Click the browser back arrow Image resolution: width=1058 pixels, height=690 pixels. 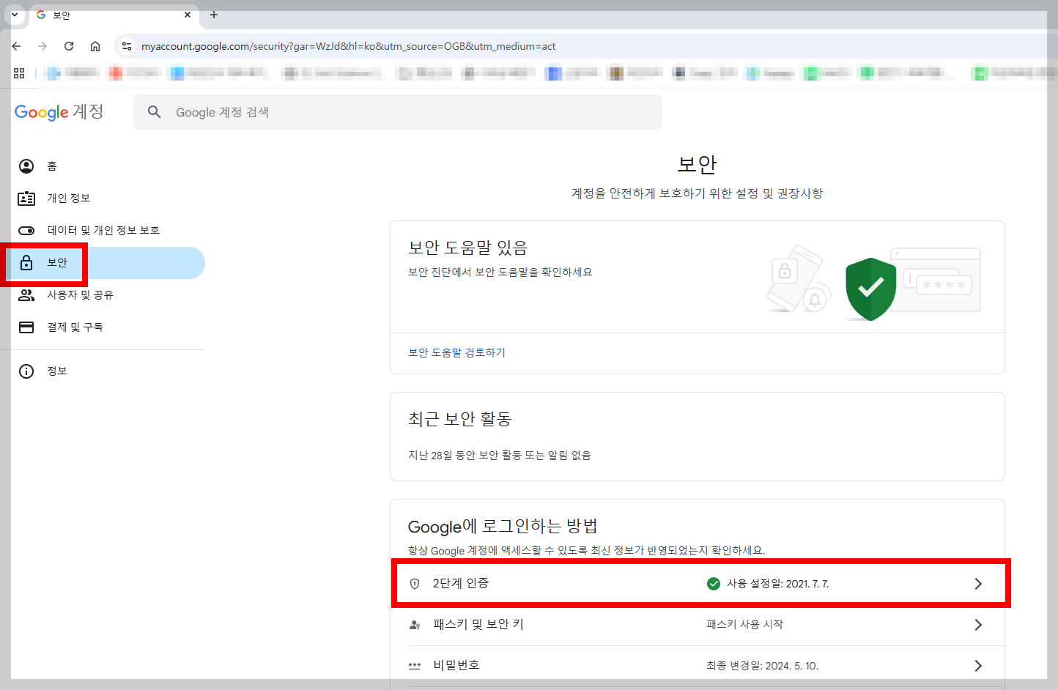(16, 46)
